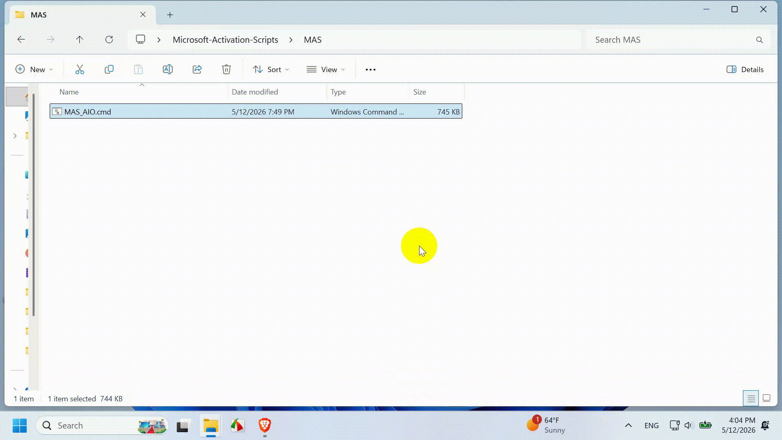Open the battery status tray icon
Viewport: 782px width, 440px height.
[705, 425]
